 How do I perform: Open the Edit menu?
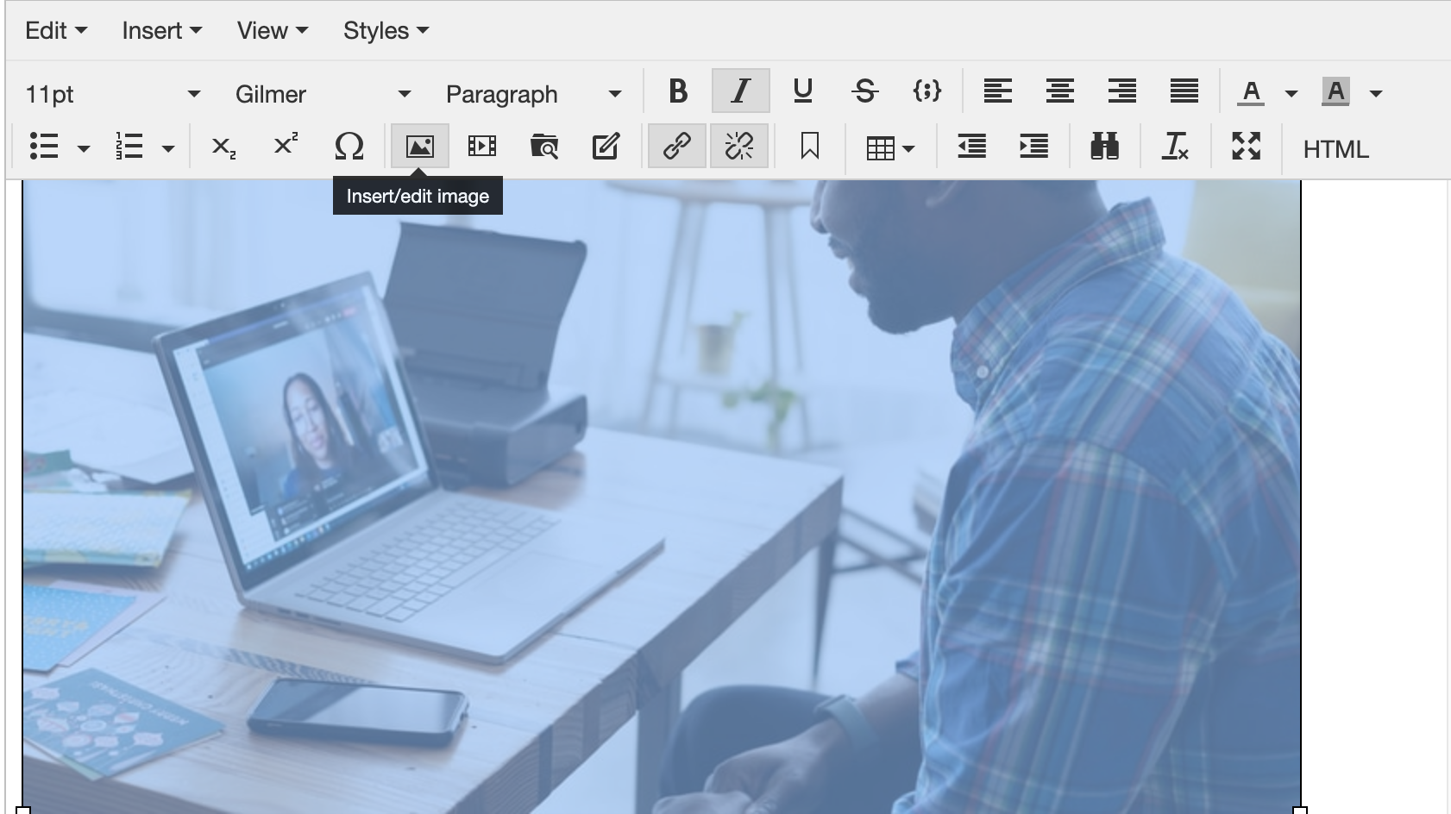coord(56,31)
